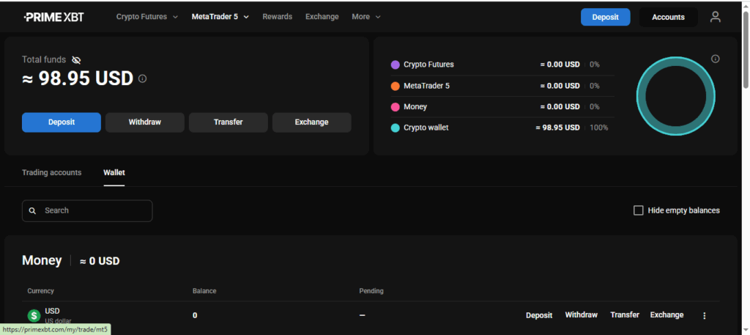Click the teal Crypto wallet dot
This screenshot has width=750, height=335.
click(396, 128)
